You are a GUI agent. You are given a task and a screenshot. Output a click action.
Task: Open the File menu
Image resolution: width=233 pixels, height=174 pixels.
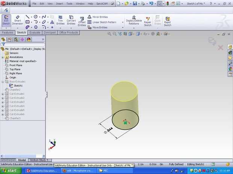tap(34, 3)
